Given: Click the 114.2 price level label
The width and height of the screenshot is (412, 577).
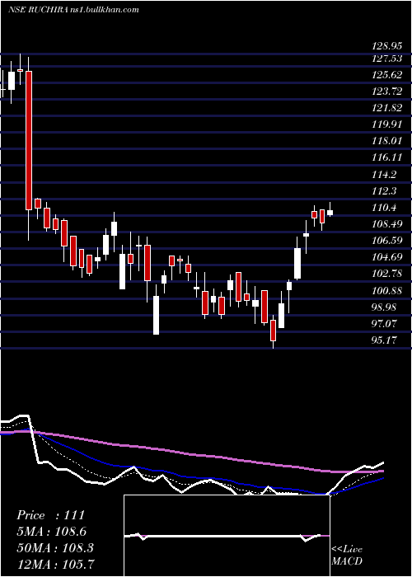Looking at the screenshot, I should pyautogui.click(x=384, y=174).
